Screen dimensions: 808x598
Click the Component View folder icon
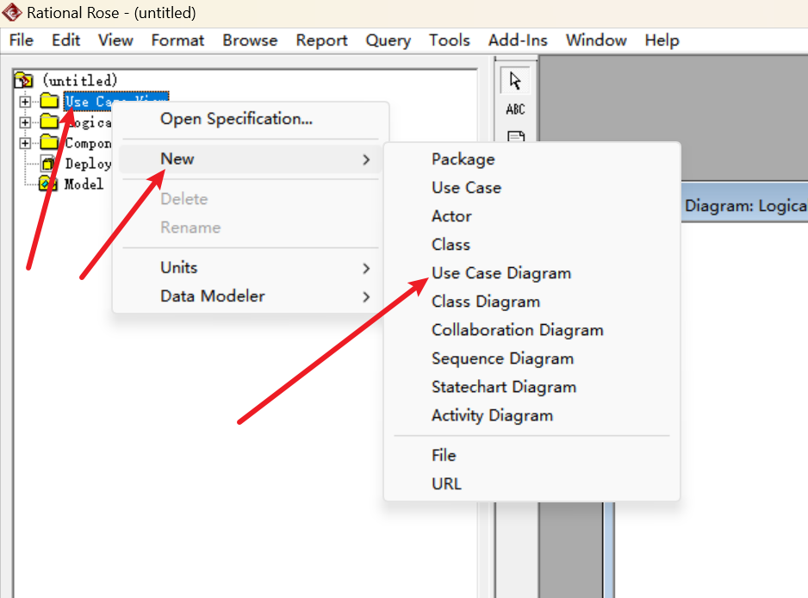49,142
